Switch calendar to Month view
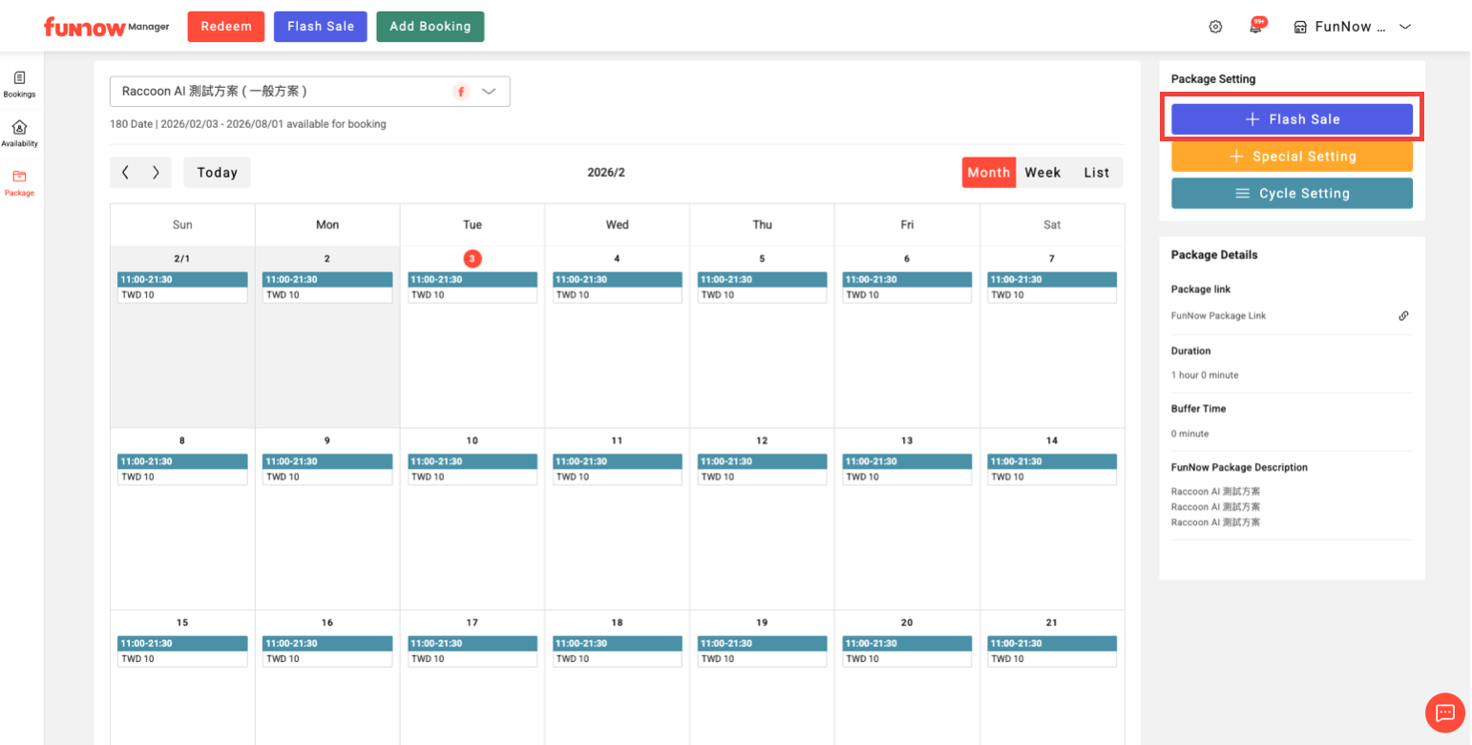 click(x=988, y=173)
